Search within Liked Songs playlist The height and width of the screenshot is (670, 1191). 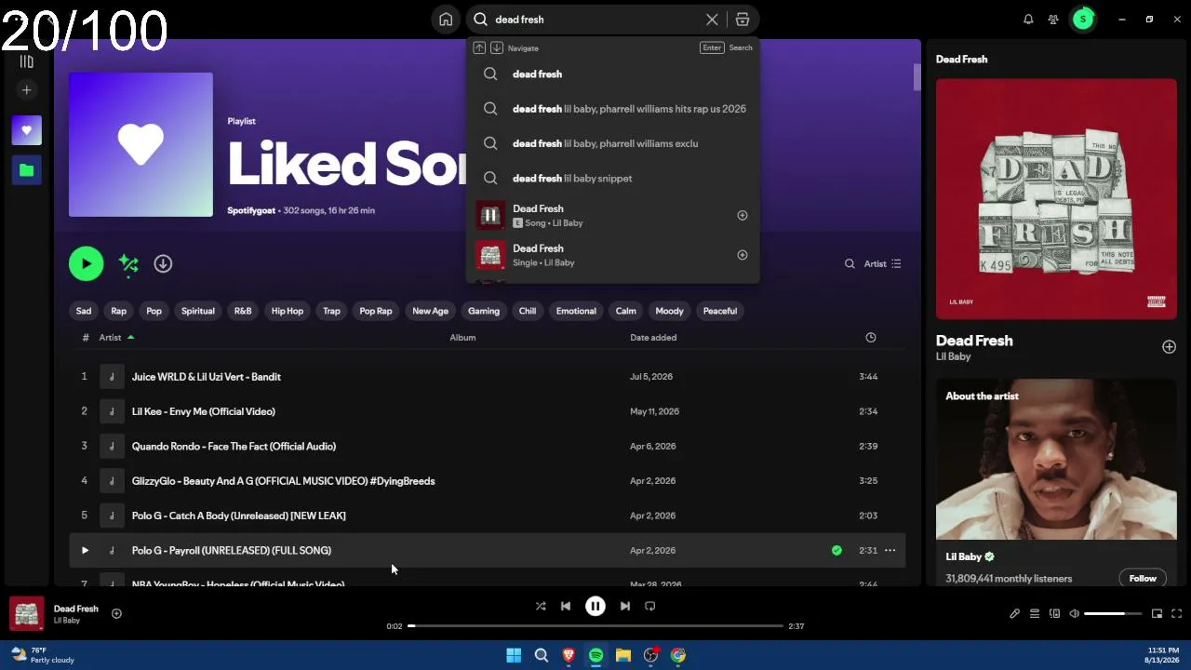pos(850,264)
